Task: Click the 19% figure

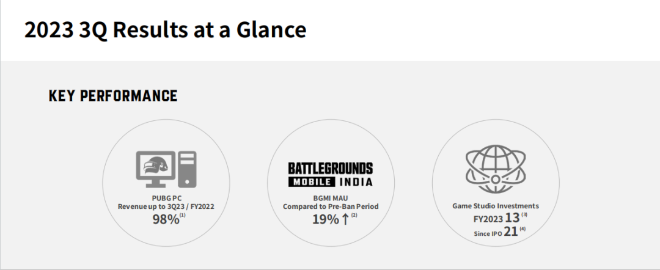Action: coord(325,219)
